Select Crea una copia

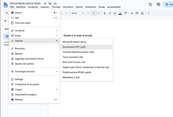(34, 23)
